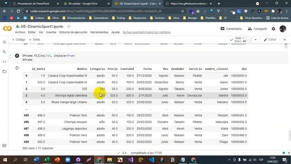This screenshot has height=164, width=291.
Task: Click the RAM usage bar
Action: [247, 38]
